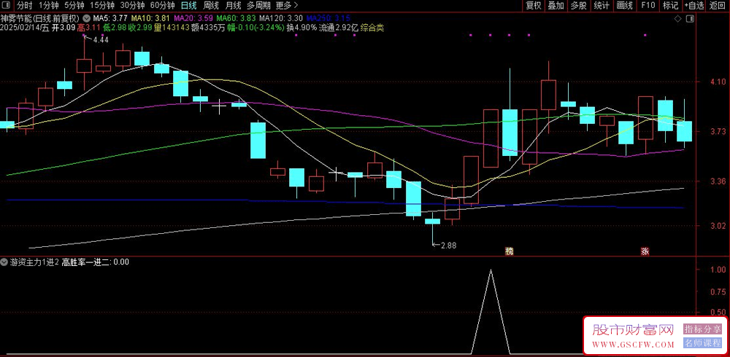This screenshot has width=730, height=357.
Task: Open the F10 company info
Action: [648, 6]
